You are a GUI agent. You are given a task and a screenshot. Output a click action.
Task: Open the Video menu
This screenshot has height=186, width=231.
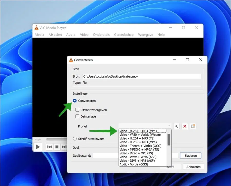[x=84, y=35]
